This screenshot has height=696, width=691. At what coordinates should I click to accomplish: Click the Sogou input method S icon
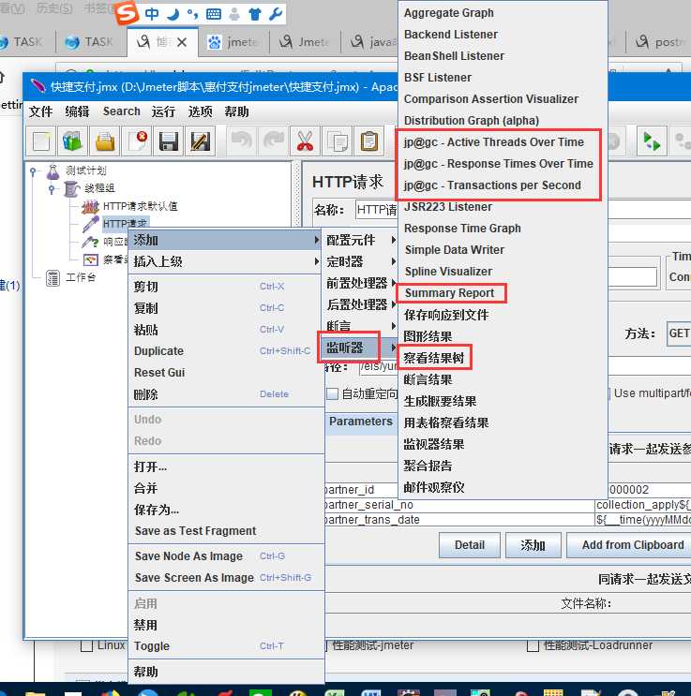pyautogui.click(x=128, y=13)
